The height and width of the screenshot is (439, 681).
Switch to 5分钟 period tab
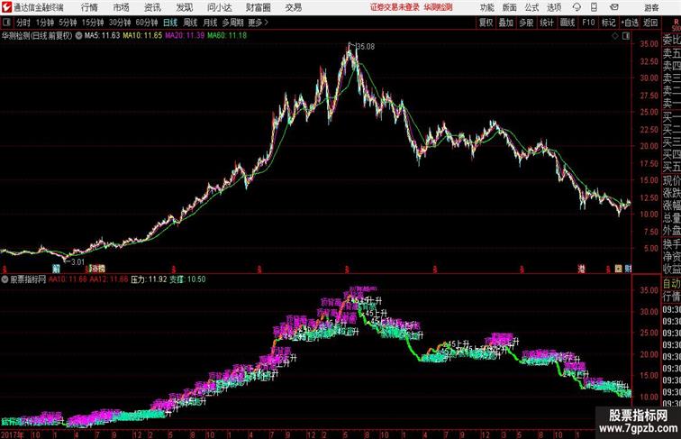pos(68,23)
